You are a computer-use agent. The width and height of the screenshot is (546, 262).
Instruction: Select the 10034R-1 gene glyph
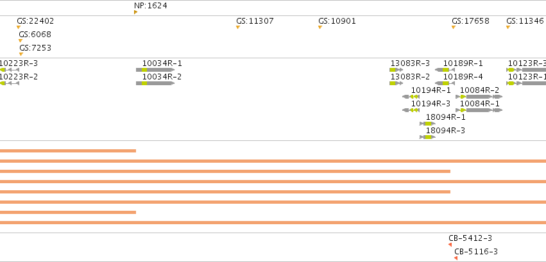[155, 70]
